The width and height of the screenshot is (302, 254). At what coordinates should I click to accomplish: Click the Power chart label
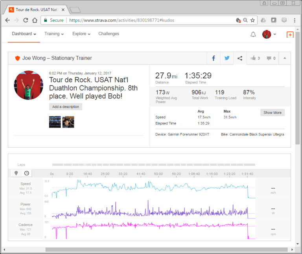tap(26, 204)
